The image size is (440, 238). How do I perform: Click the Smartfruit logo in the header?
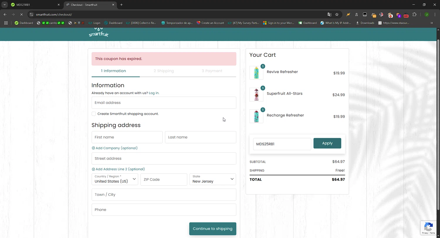(99, 32)
